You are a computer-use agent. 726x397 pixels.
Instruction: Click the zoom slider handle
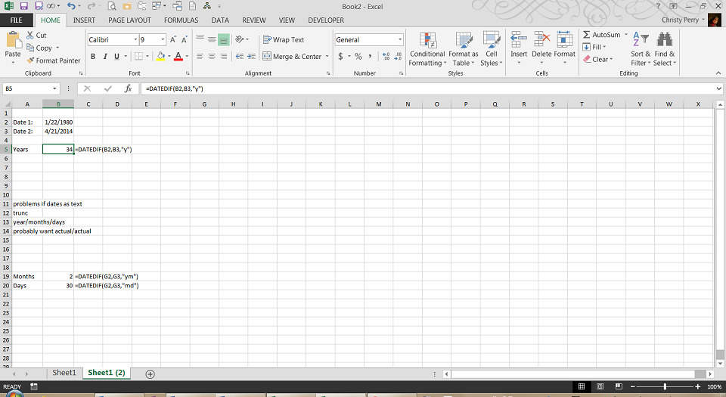coord(665,386)
